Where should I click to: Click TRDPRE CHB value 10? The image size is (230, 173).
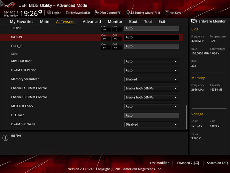117,29
